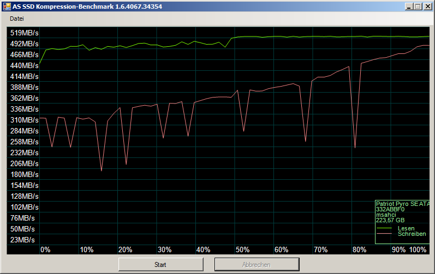This screenshot has width=435, height=274.
Task: Click the 180MB/s axis label
Action: click(24, 174)
